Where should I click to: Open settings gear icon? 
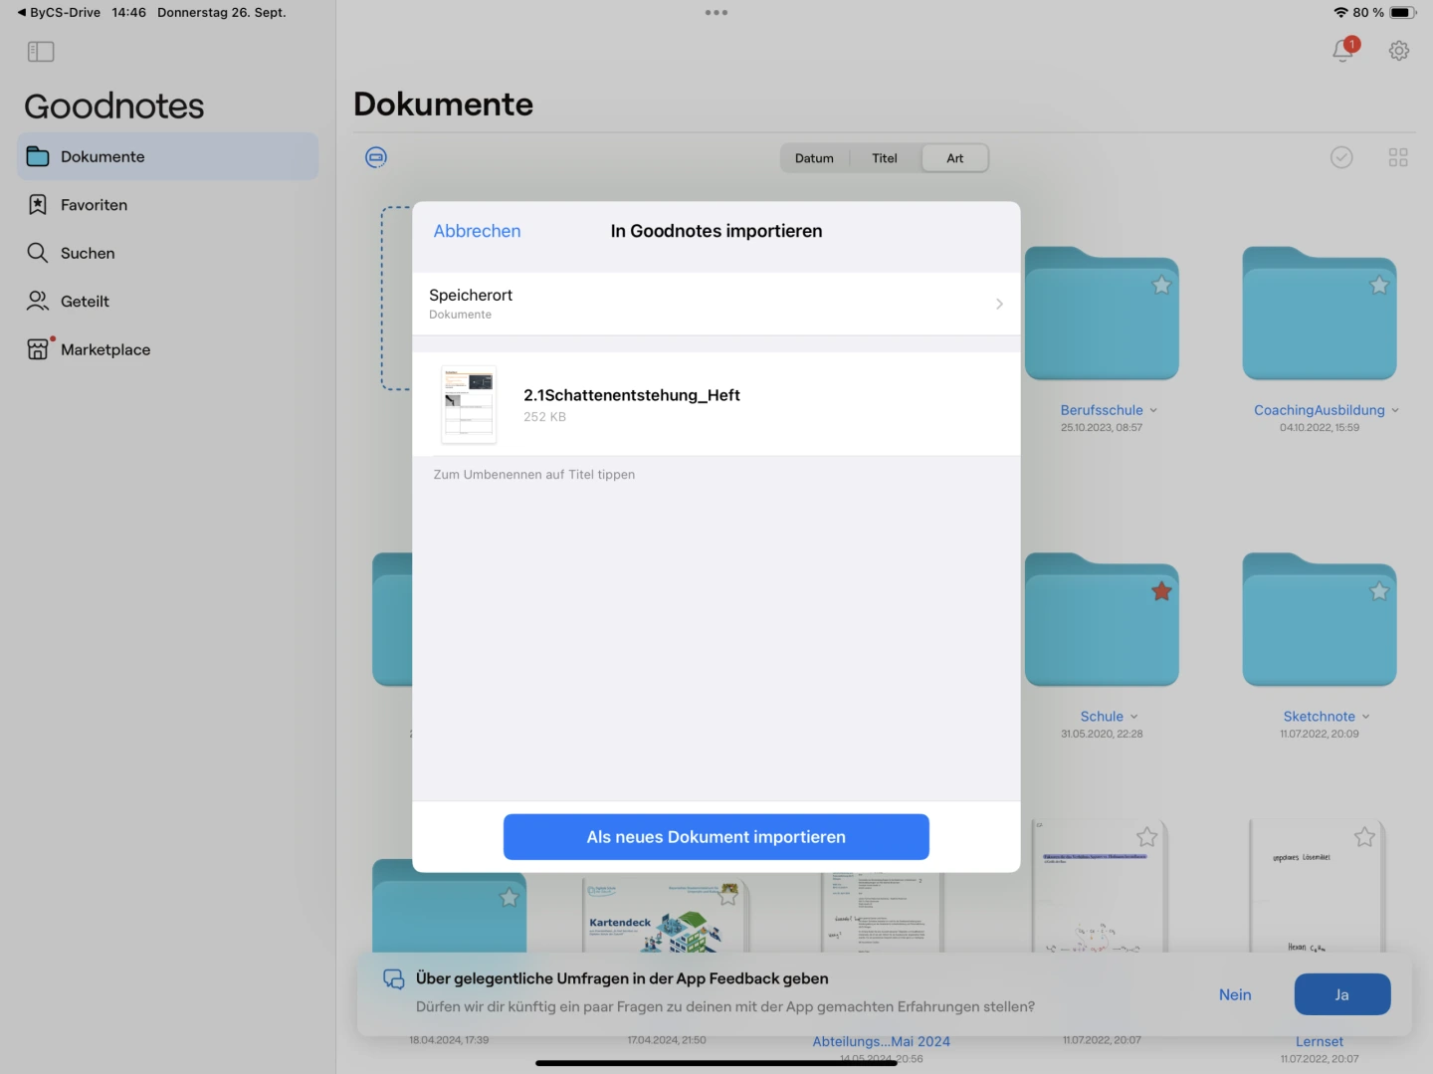click(1398, 51)
